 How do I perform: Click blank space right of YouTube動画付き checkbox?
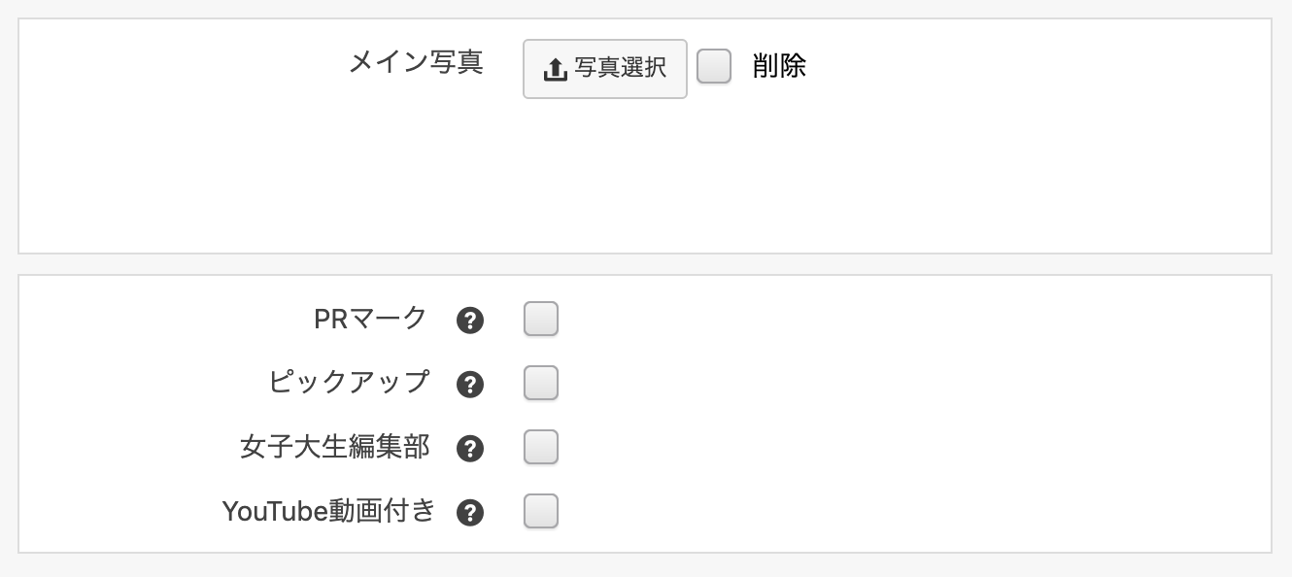coord(874,511)
